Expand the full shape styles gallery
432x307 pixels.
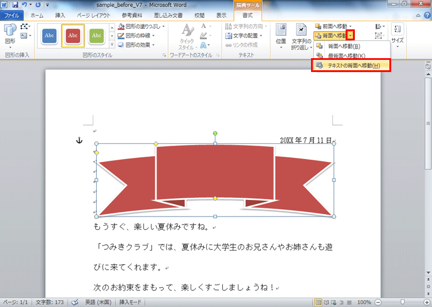(112, 44)
